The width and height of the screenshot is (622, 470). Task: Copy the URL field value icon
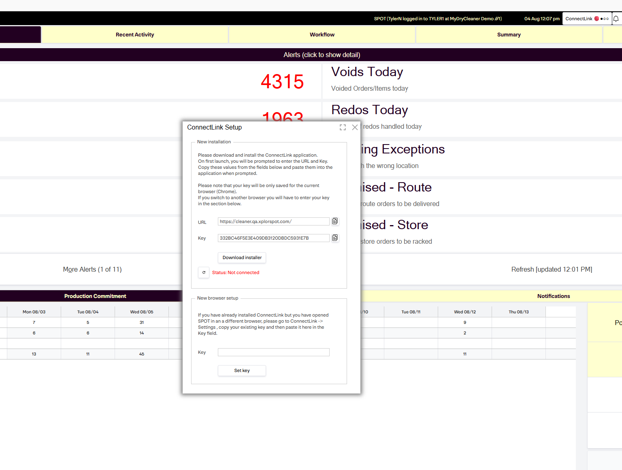(x=335, y=221)
